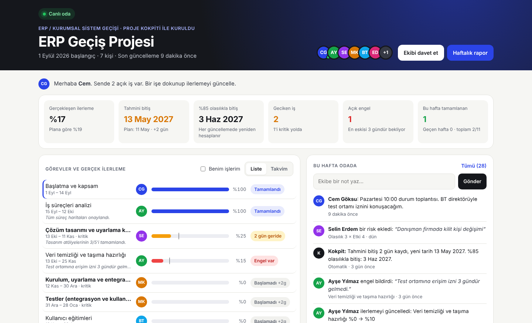Click the %85 olasılıkla bitiş card
The height and width of the screenshot is (323, 532).
[229, 122]
